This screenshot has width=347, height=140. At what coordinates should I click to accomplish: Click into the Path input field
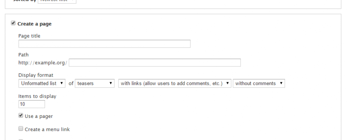[x=155, y=63]
